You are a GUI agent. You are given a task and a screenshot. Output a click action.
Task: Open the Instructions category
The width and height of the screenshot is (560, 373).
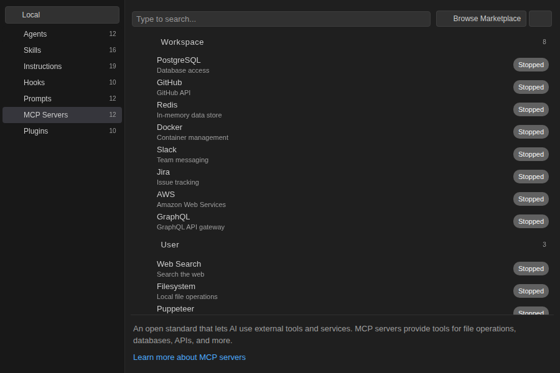point(62,67)
